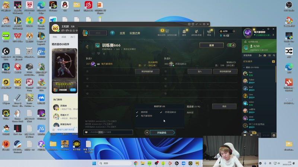Click the plus button beside 679 currency
The height and width of the screenshot is (167, 298).
(234, 31)
